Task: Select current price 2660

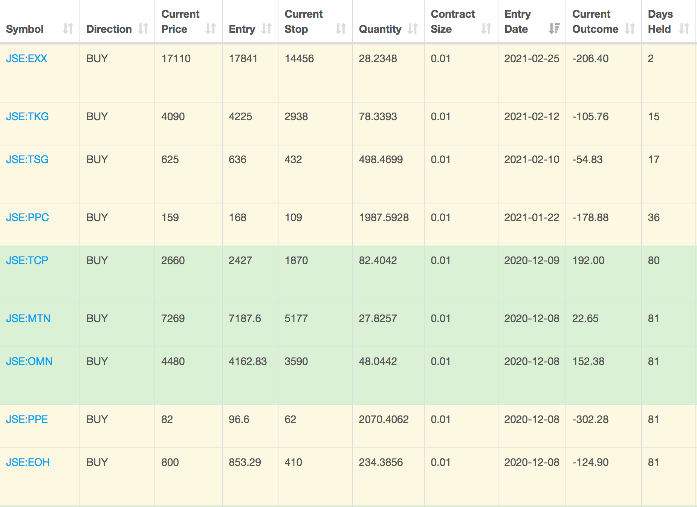Action: (x=173, y=260)
